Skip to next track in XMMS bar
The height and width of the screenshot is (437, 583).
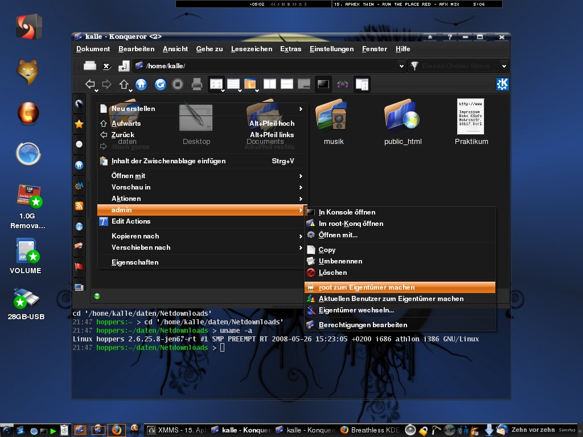294,5
